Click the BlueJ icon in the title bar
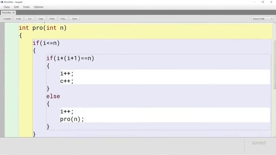 point(2,2)
